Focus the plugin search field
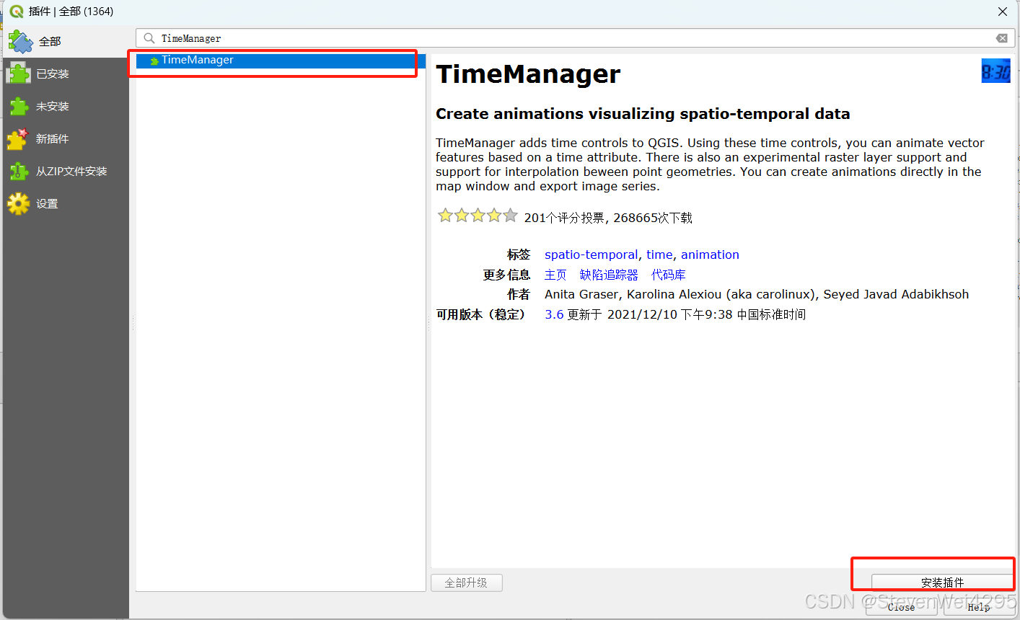The image size is (1020, 620). tap(575, 38)
